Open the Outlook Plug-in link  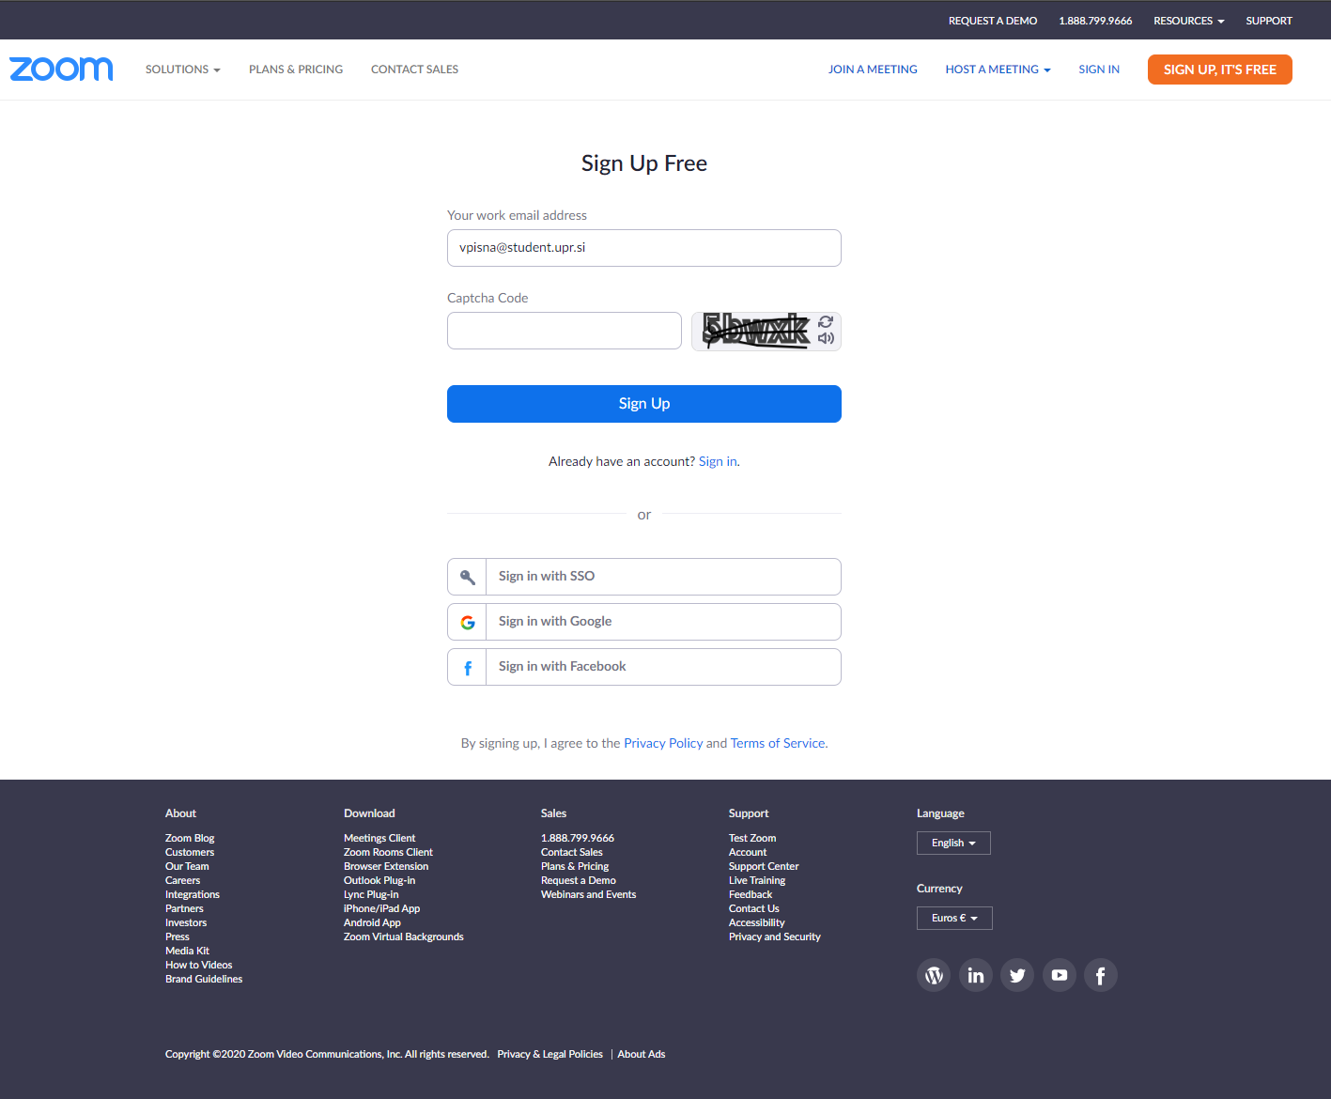point(379,880)
